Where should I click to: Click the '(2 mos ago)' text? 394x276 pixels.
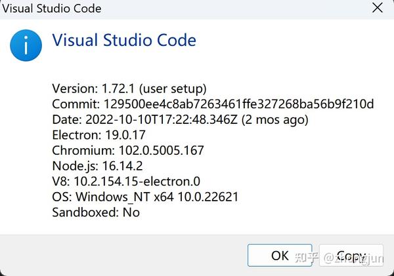pyautogui.click(x=275, y=119)
